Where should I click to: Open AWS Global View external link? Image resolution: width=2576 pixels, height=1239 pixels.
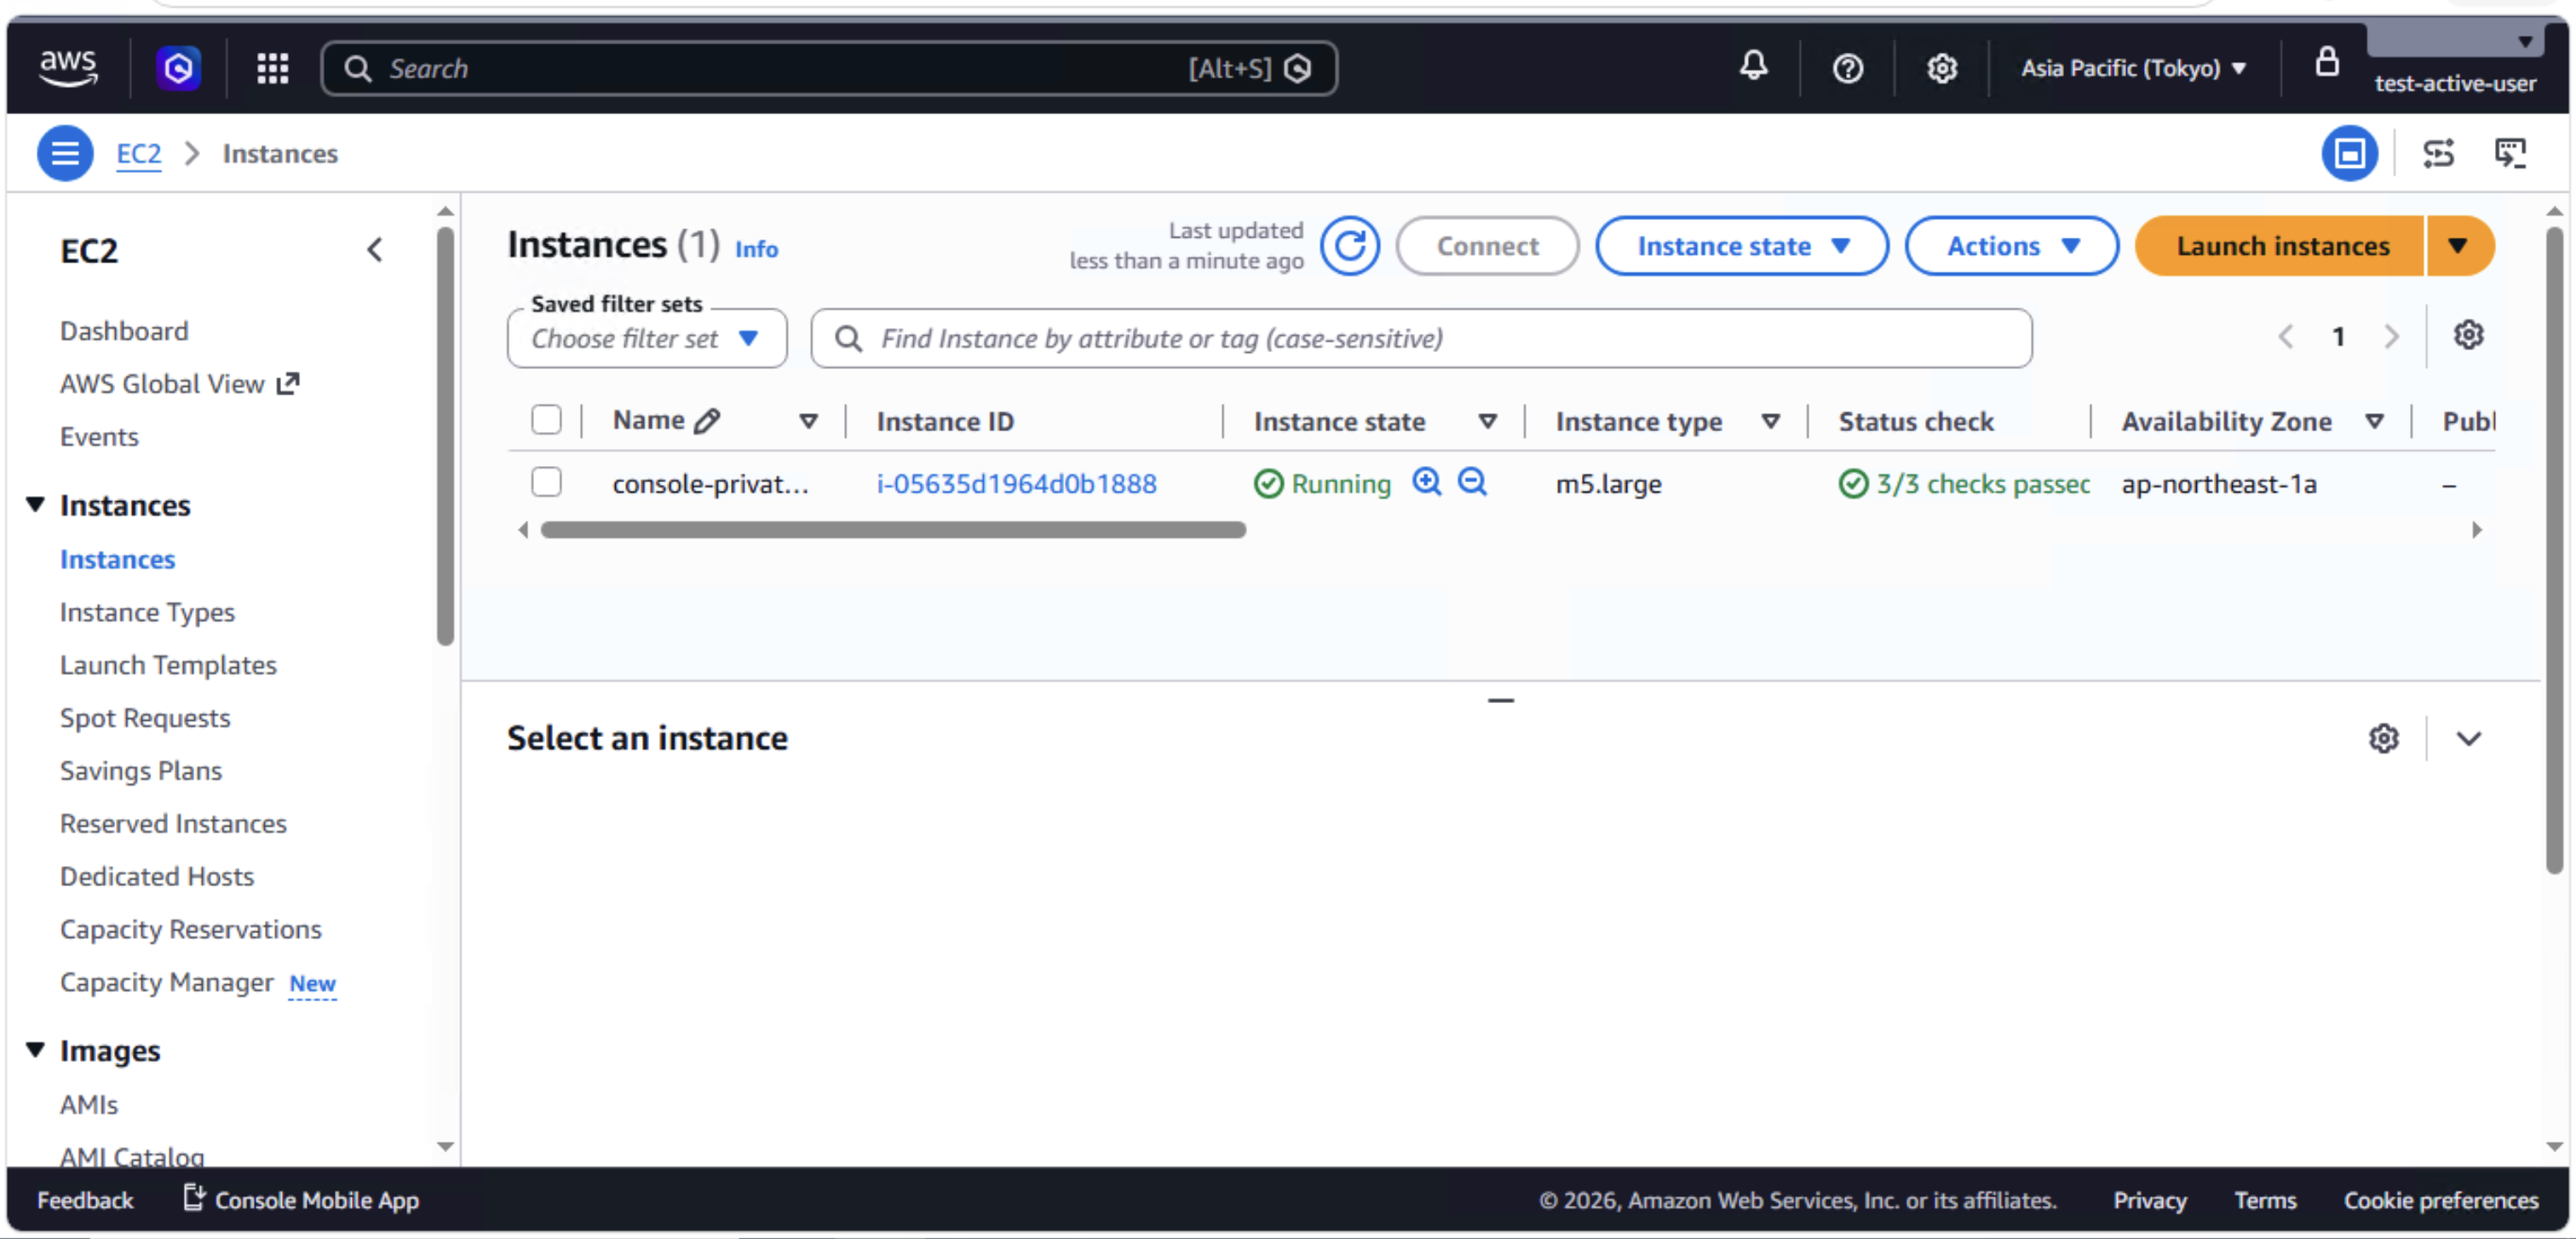[x=179, y=384]
